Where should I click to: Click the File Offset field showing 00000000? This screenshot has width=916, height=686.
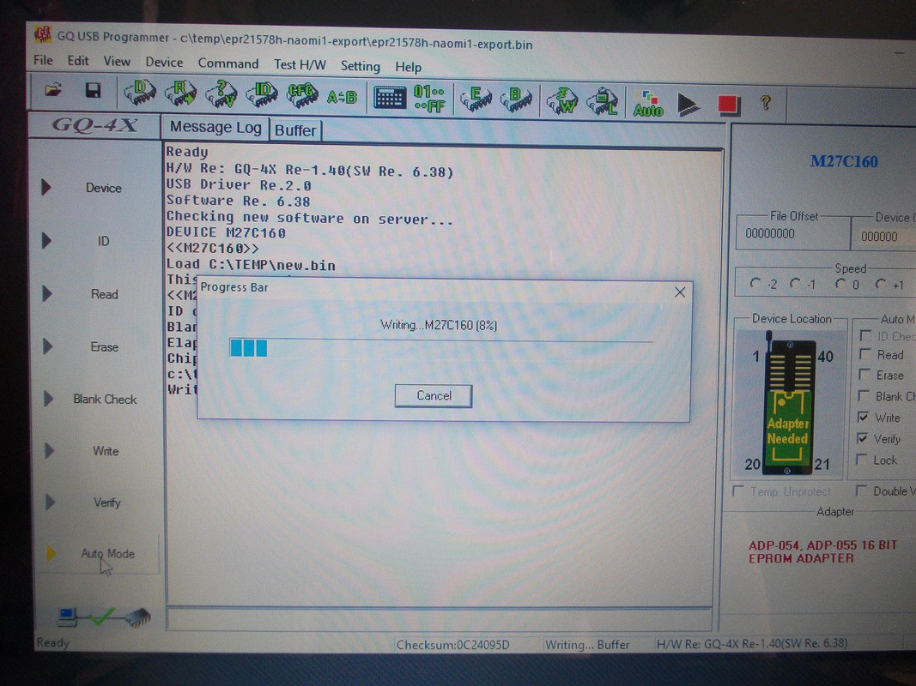pyautogui.click(x=793, y=234)
